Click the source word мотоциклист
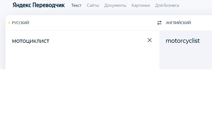The width and height of the screenshot is (212, 130). pyautogui.click(x=31, y=41)
